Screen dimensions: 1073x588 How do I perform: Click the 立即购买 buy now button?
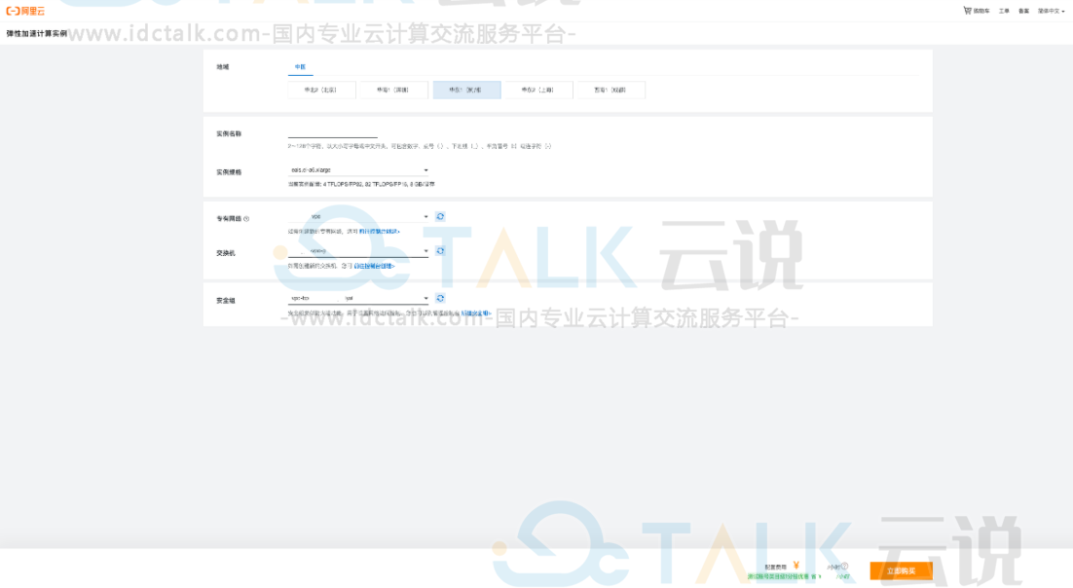(902, 570)
